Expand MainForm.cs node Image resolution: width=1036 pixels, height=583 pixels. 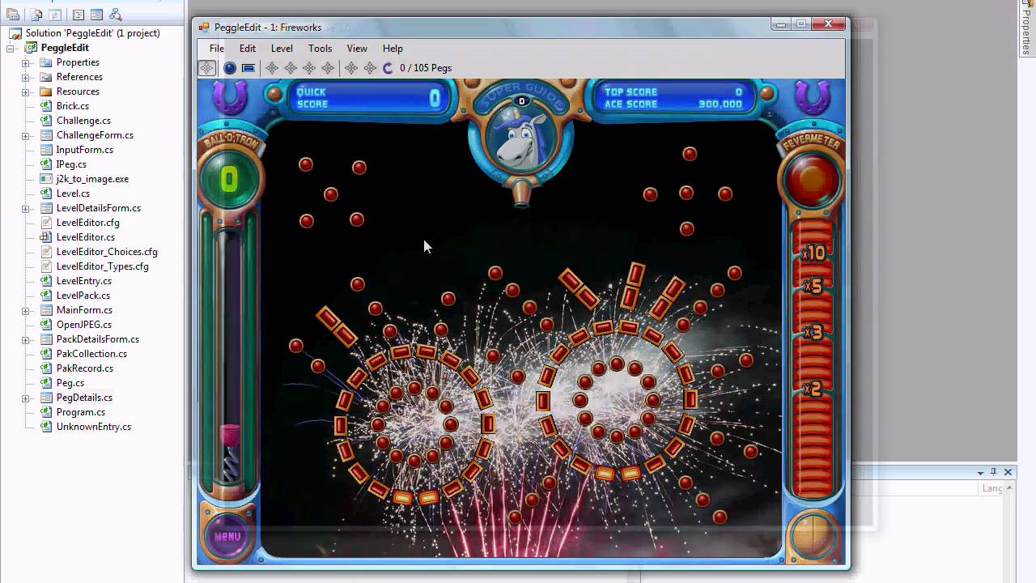tap(26, 310)
